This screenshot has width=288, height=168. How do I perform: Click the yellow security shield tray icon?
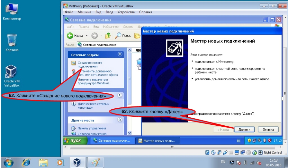(249, 141)
